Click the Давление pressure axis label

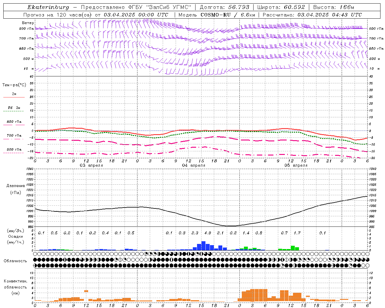click(x=16, y=186)
